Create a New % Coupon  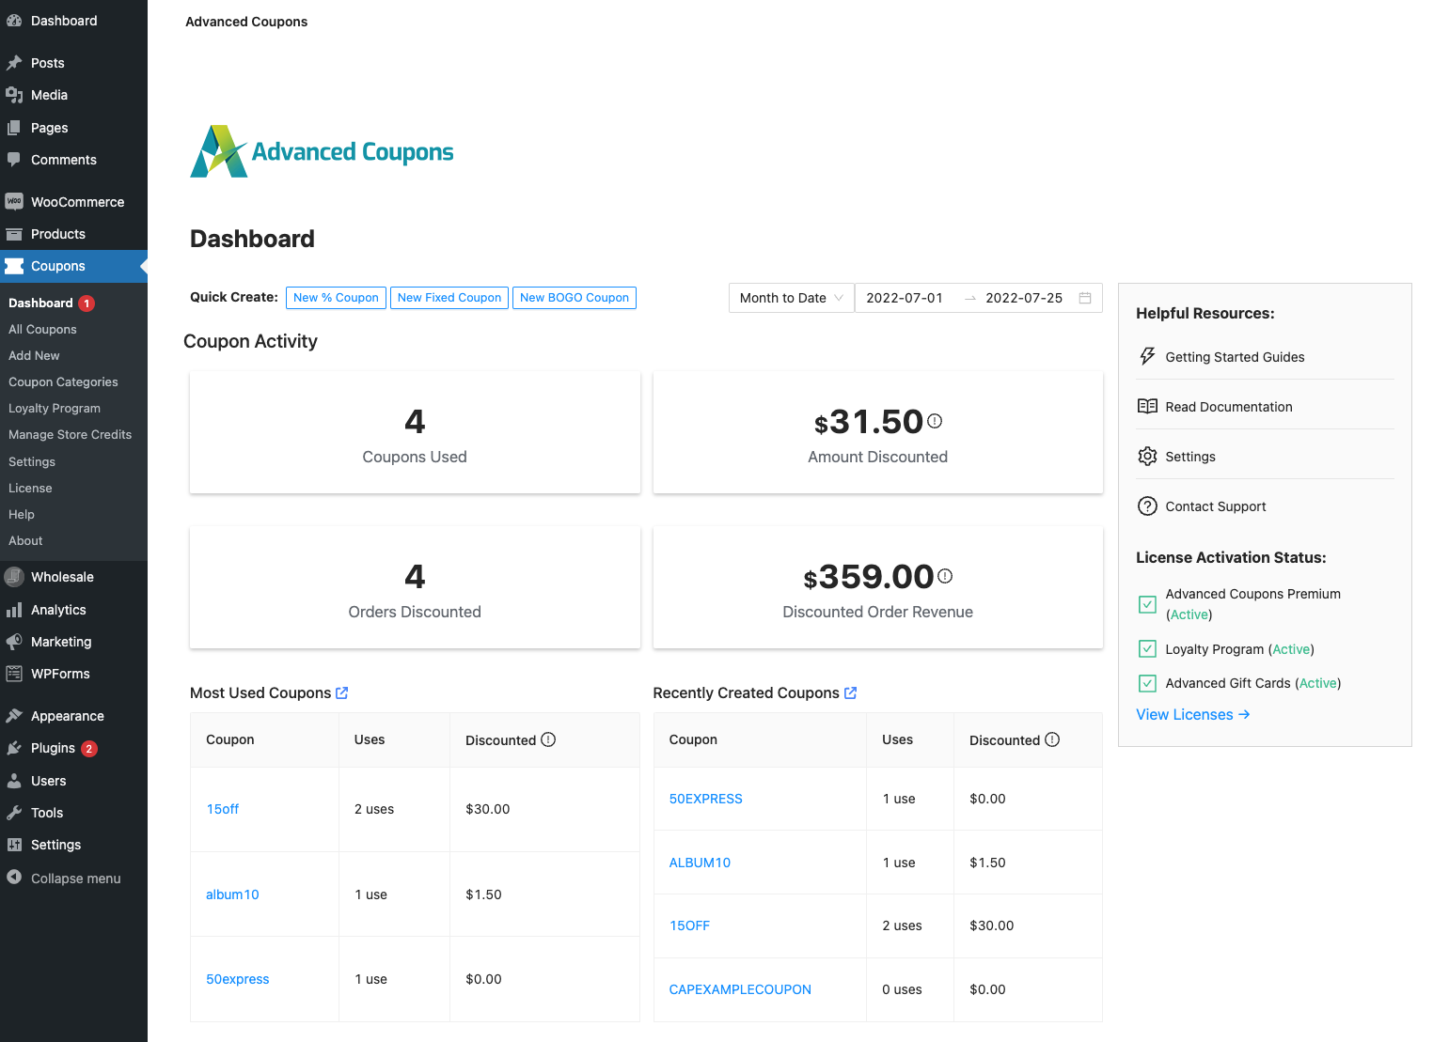[336, 298]
